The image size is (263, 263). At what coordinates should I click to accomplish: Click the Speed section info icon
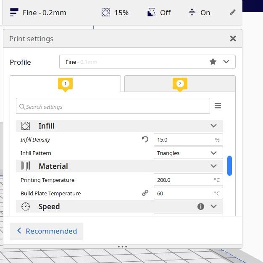tap(201, 206)
